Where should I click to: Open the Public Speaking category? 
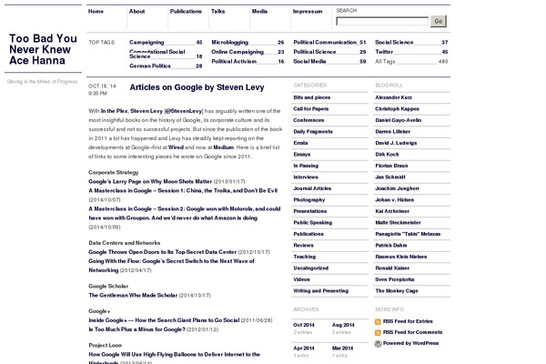click(313, 223)
